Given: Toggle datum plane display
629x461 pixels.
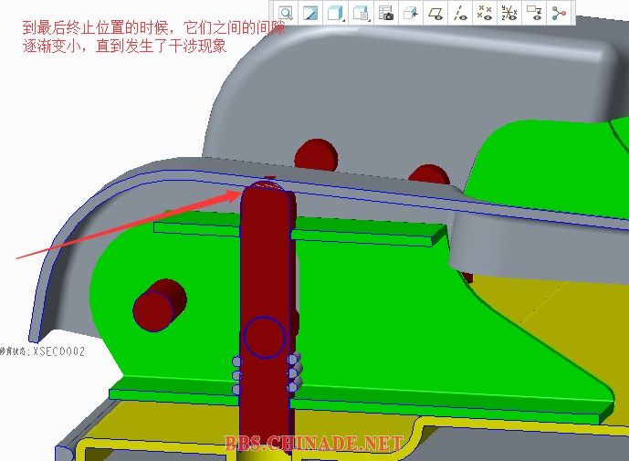Looking at the screenshot, I should click(435, 13).
